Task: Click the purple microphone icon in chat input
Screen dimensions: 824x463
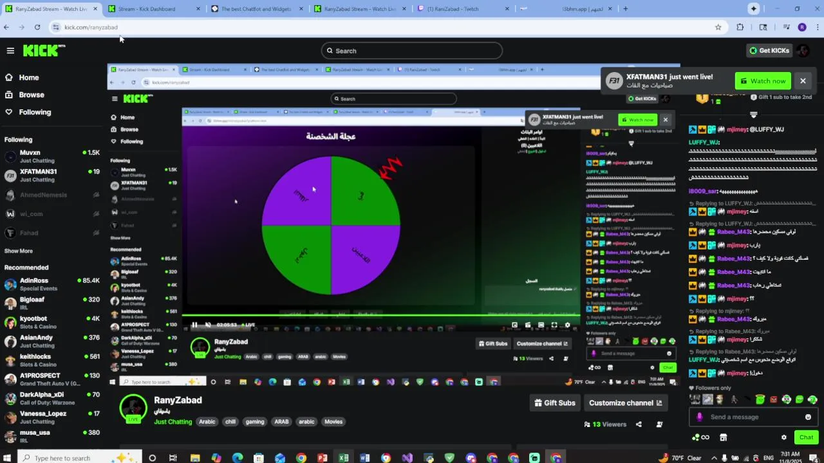Action: pos(700,417)
